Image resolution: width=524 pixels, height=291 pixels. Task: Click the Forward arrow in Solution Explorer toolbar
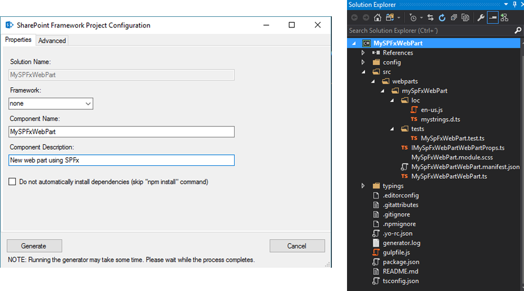[366, 17]
